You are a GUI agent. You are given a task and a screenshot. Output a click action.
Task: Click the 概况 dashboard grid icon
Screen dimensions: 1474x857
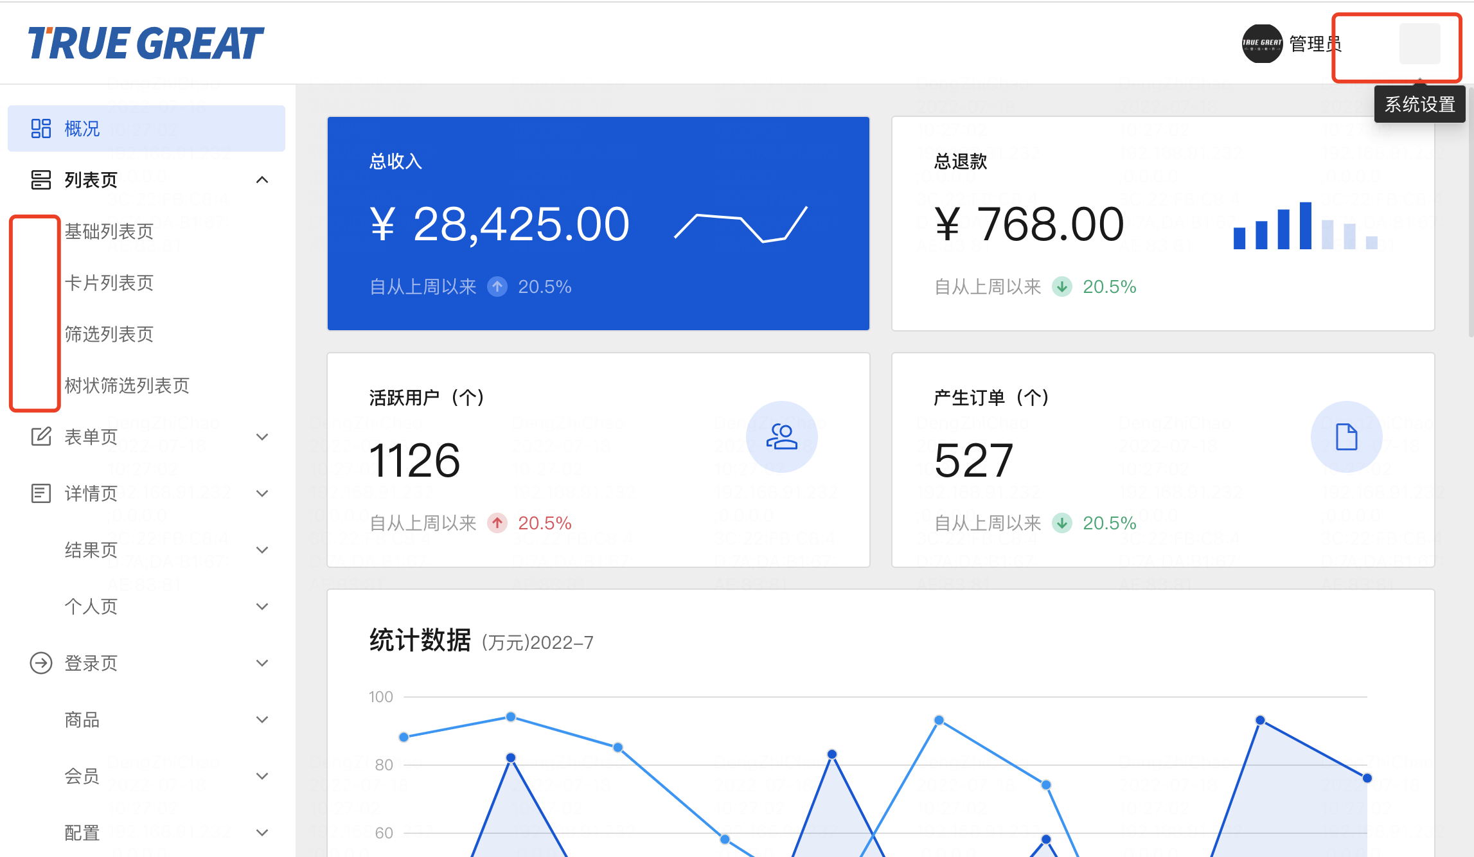[x=41, y=128]
